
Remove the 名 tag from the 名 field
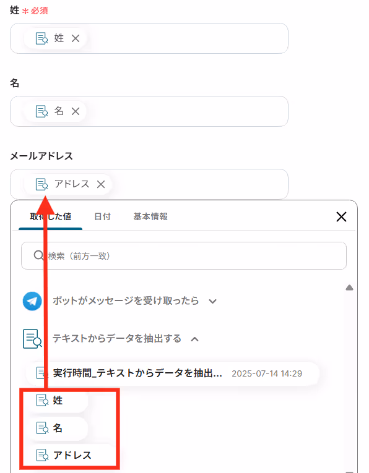(76, 111)
